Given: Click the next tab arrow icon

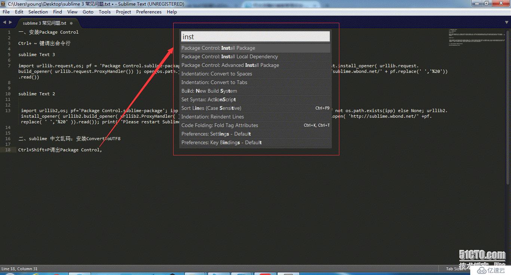Looking at the screenshot, I should [x=10, y=22].
